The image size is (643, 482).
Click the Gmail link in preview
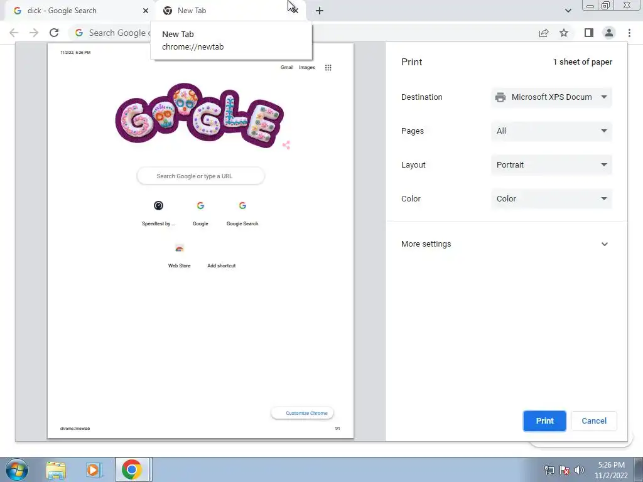pyautogui.click(x=286, y=68)
